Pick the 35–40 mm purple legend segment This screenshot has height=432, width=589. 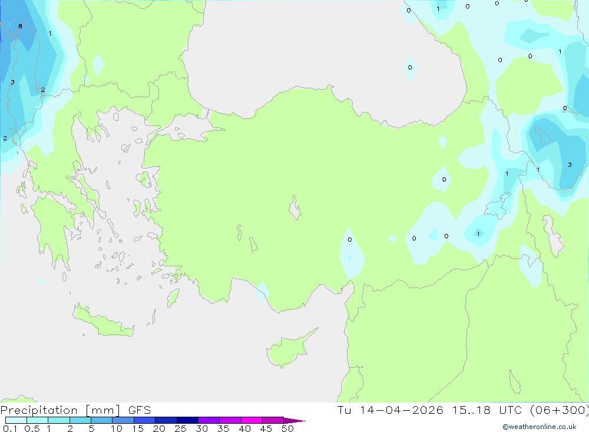pos(230,420)
